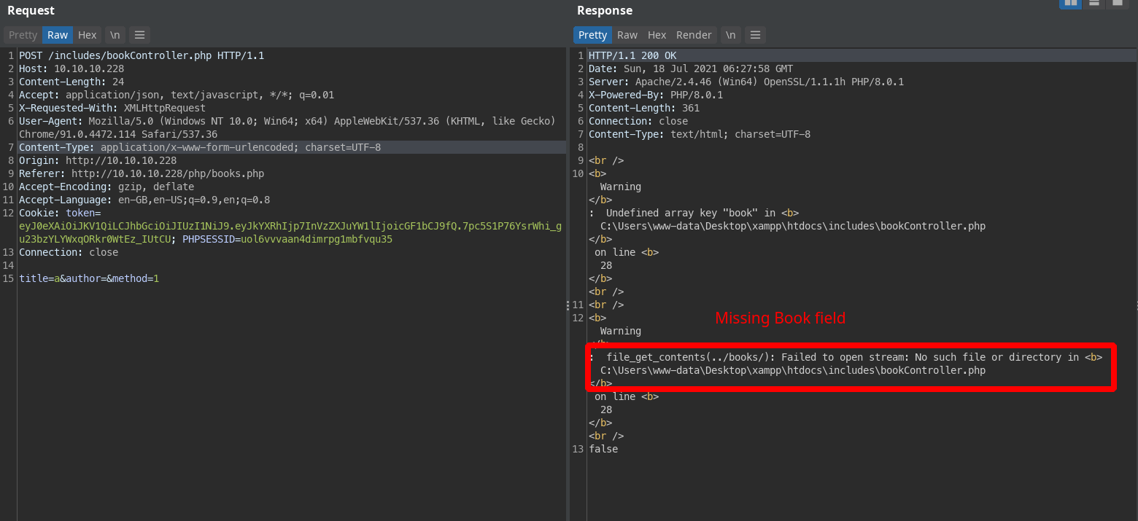
Task: Click the Cookie: token= header line
Action: pos(60,213)
